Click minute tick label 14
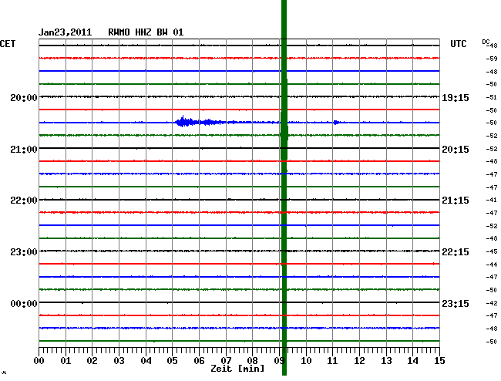This screenshot has width=501, height=381. pos(413,361)
